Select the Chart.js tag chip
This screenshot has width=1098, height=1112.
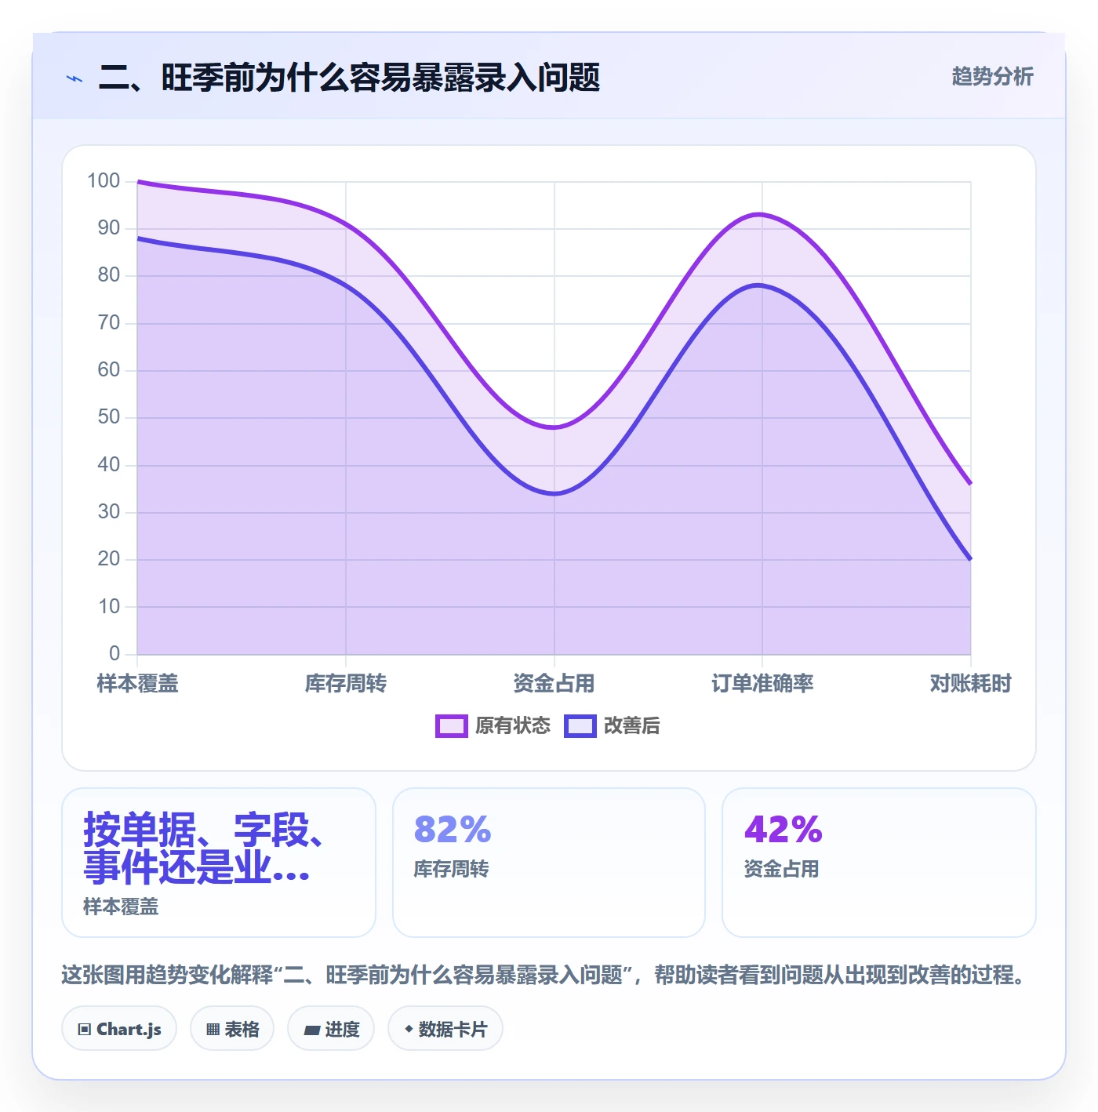point(119,1029)
